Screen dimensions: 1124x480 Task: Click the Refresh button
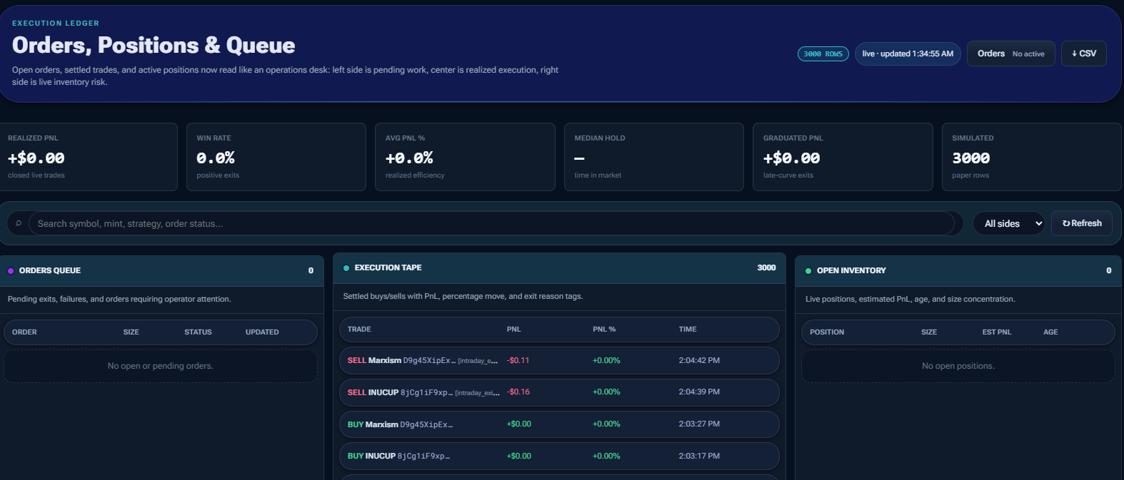click(1082, 223)
